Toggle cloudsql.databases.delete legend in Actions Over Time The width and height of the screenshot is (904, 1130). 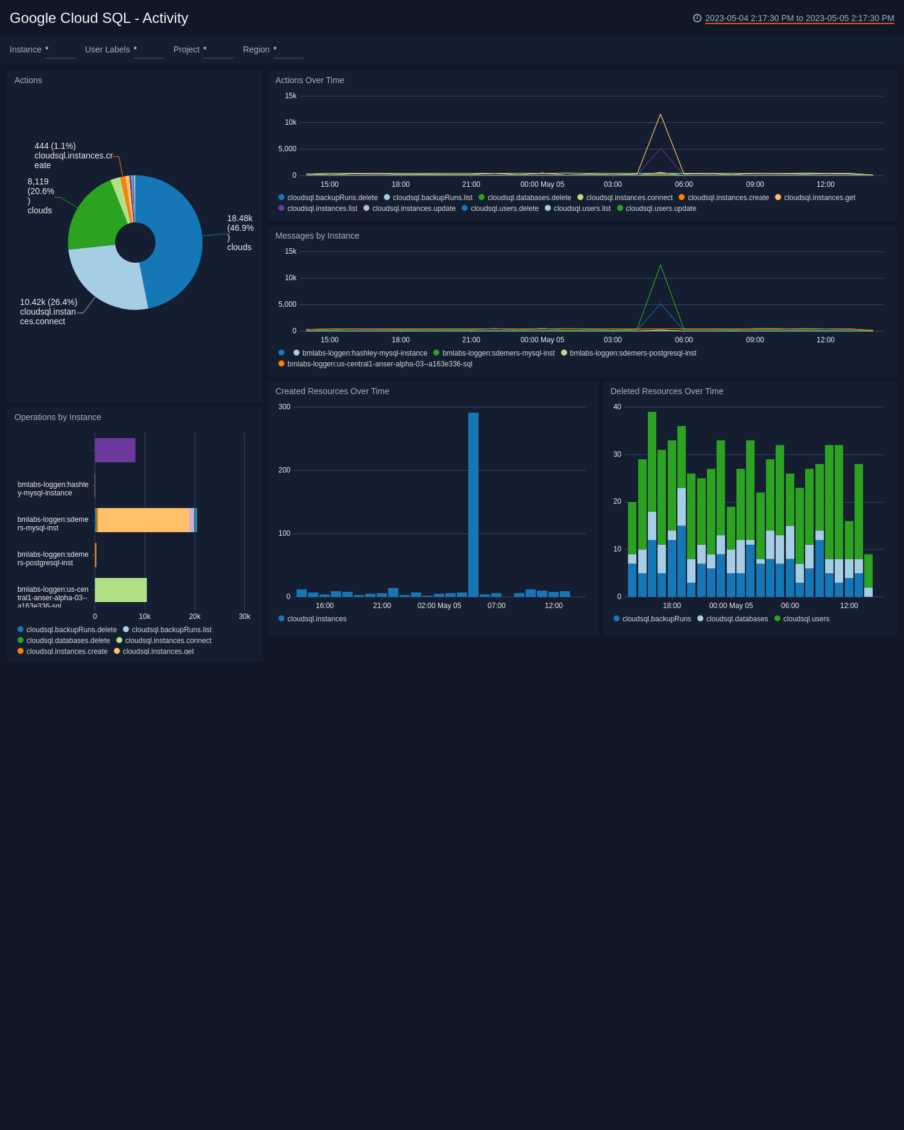[x=525, y=198]
